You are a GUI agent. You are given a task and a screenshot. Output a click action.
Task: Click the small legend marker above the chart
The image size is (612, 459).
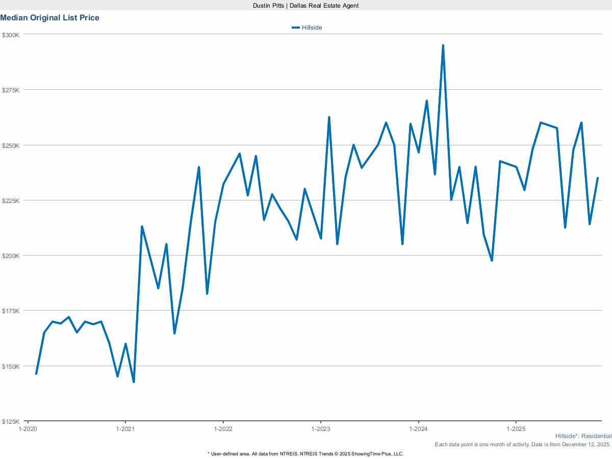coord(295,27)
